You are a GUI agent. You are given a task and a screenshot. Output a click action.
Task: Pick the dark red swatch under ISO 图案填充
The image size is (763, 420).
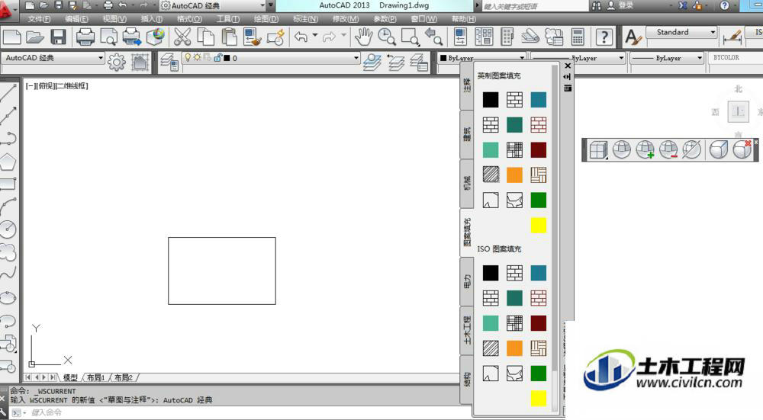pos(538,322)
